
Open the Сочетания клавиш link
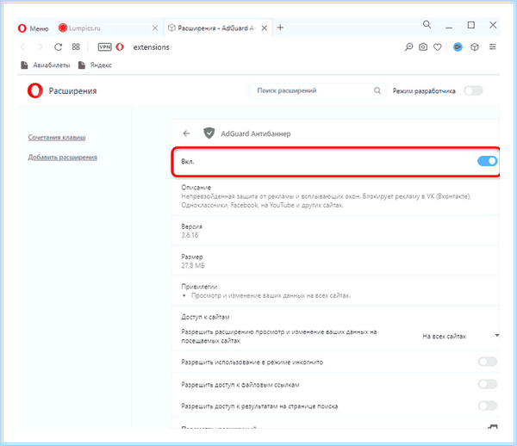57,138
